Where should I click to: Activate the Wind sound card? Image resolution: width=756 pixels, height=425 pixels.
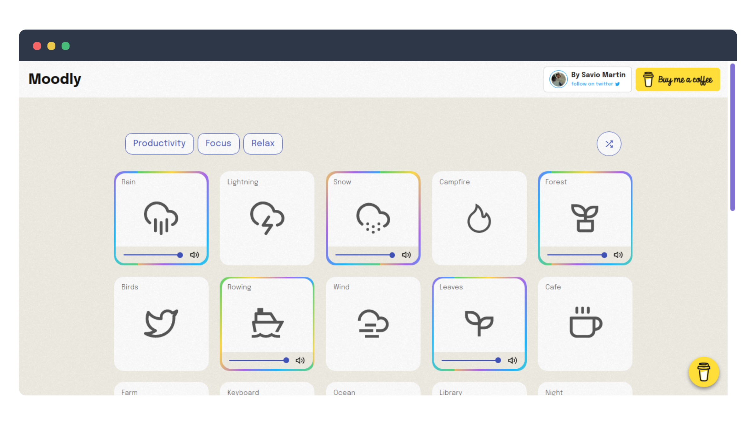point(373,323)
